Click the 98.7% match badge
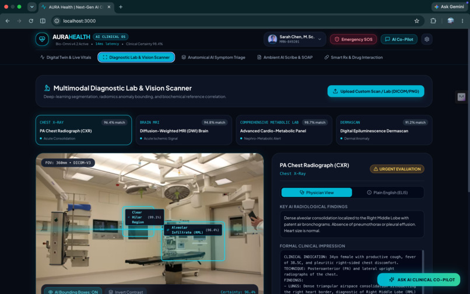 point(315,123)
